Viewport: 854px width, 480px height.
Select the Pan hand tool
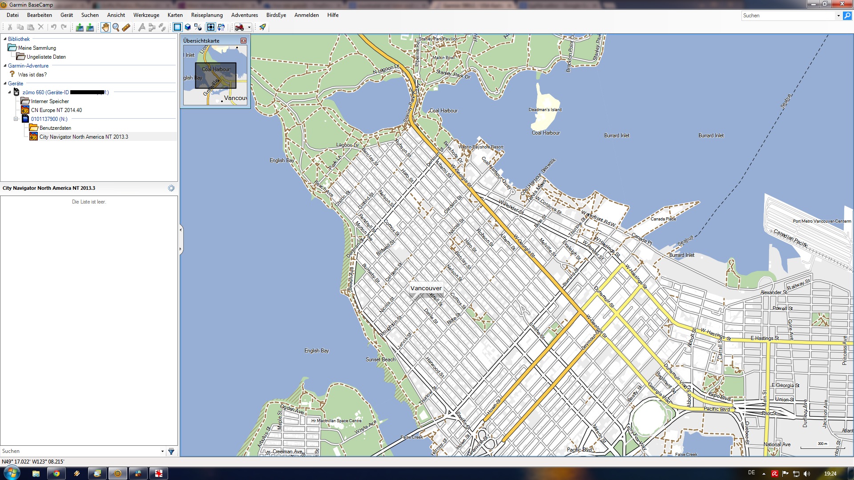tap(105, 28)
